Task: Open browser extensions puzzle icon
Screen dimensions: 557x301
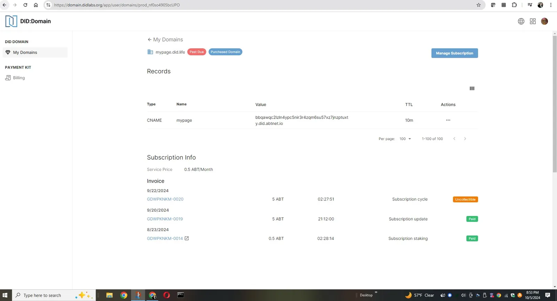Action: (514, 5)
